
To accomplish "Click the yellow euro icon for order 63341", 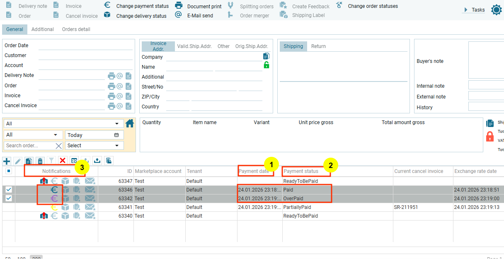I will pos(54,207).
